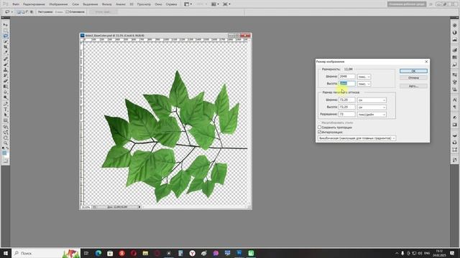Choose Subtract from selection mode icon
Viewport: 460px width, 258px height.
pos(27,12)
